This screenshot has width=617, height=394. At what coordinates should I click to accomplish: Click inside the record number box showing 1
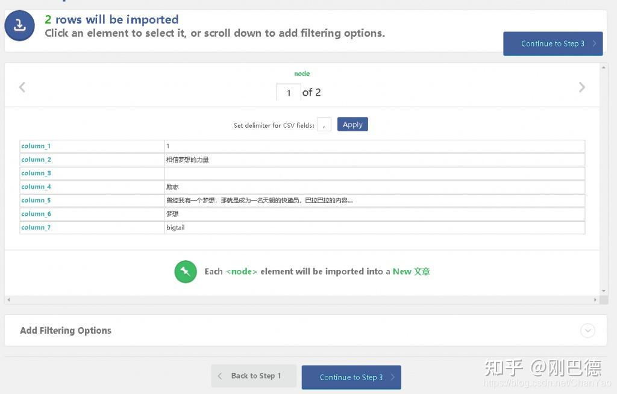click(x=288, y=92)
